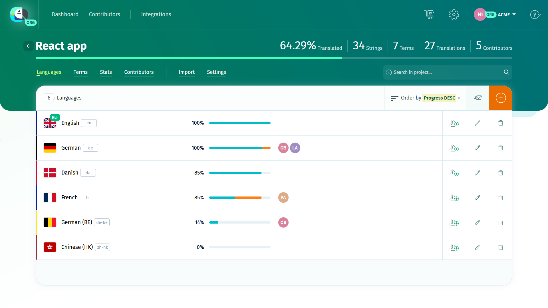
Task: Open Contributors in the top navigation
Action: [104, 14]
